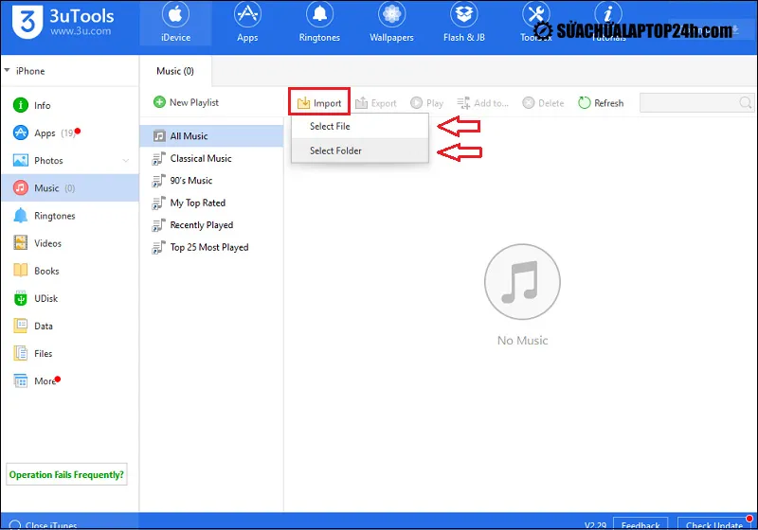758x530 pixels.
Task: Create a New Playlist
Action: (187, 102)
